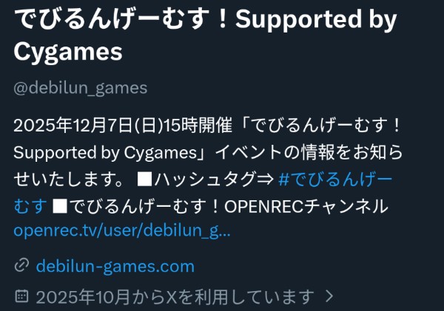This screenshot has height=311, width=444.
Task: Select the @debilun_games handle text
Action: point(81,88)
